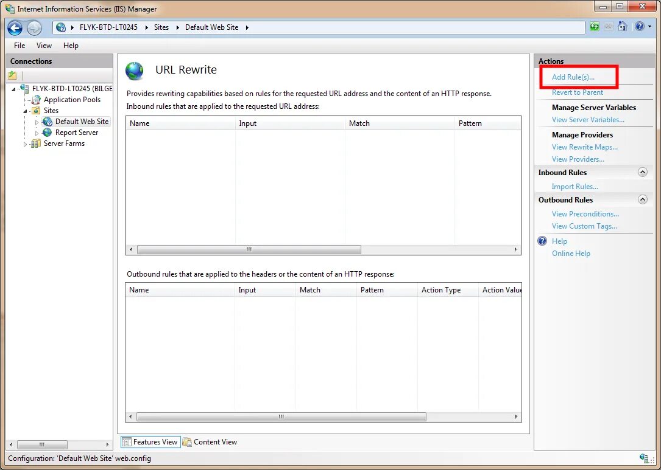Select Application Pools in the tree

[x=72, y=100]
